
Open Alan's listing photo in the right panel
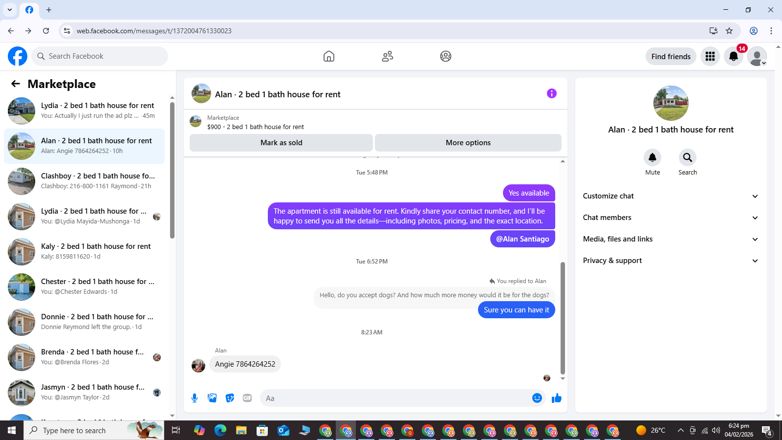pos(671,103)
